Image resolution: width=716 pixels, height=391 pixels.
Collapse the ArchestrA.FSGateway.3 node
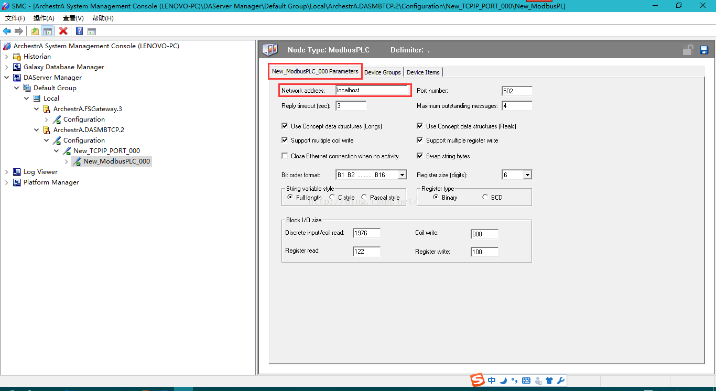pos(37,109)
